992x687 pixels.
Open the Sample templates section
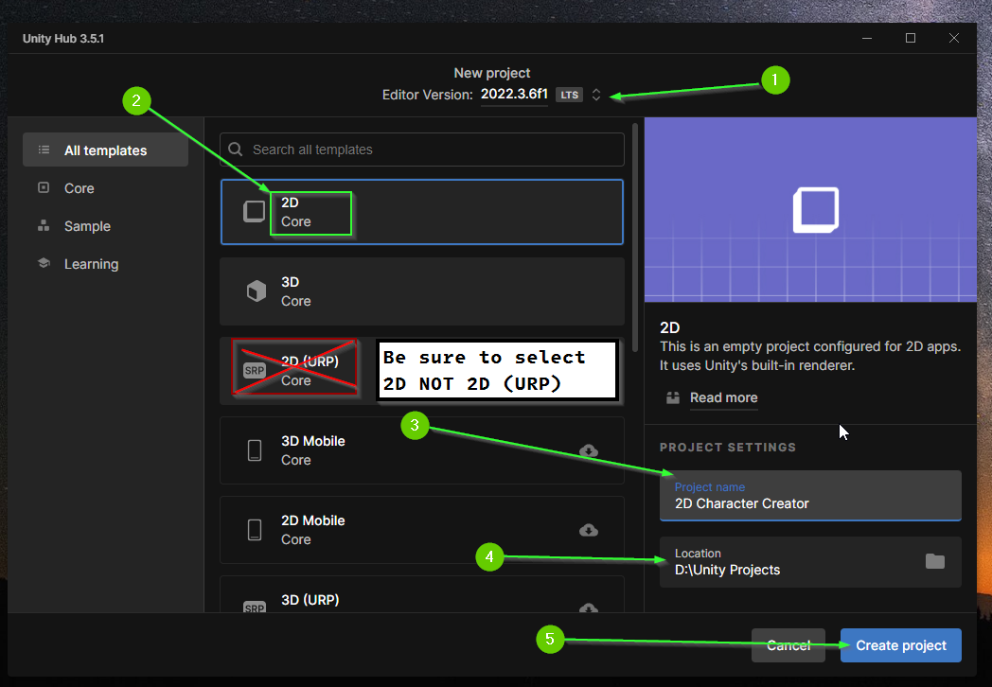click(87, 225)
